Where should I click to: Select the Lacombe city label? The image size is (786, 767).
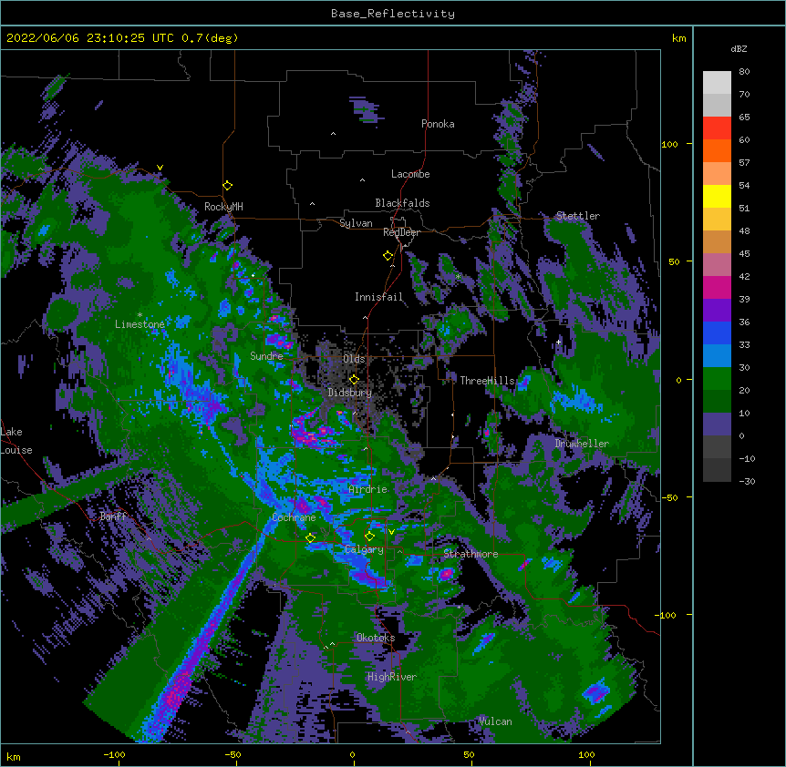click(410, 174)
